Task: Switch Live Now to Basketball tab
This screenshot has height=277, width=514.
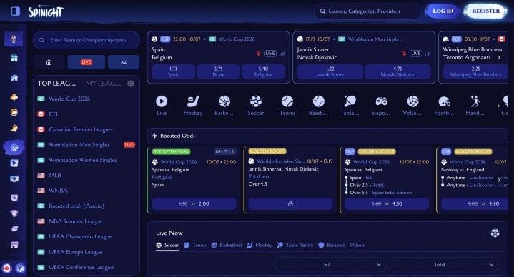Action: (x=227, y=245)
